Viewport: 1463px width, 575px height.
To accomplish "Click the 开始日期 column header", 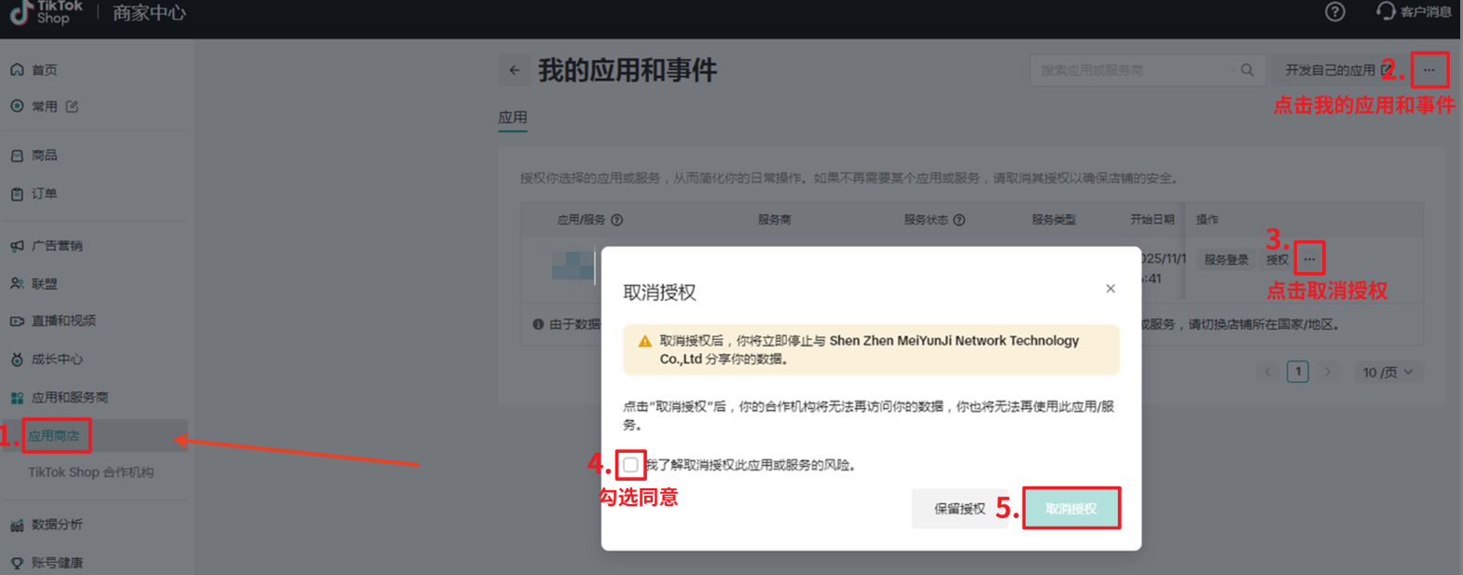I will pos(1152,220).
